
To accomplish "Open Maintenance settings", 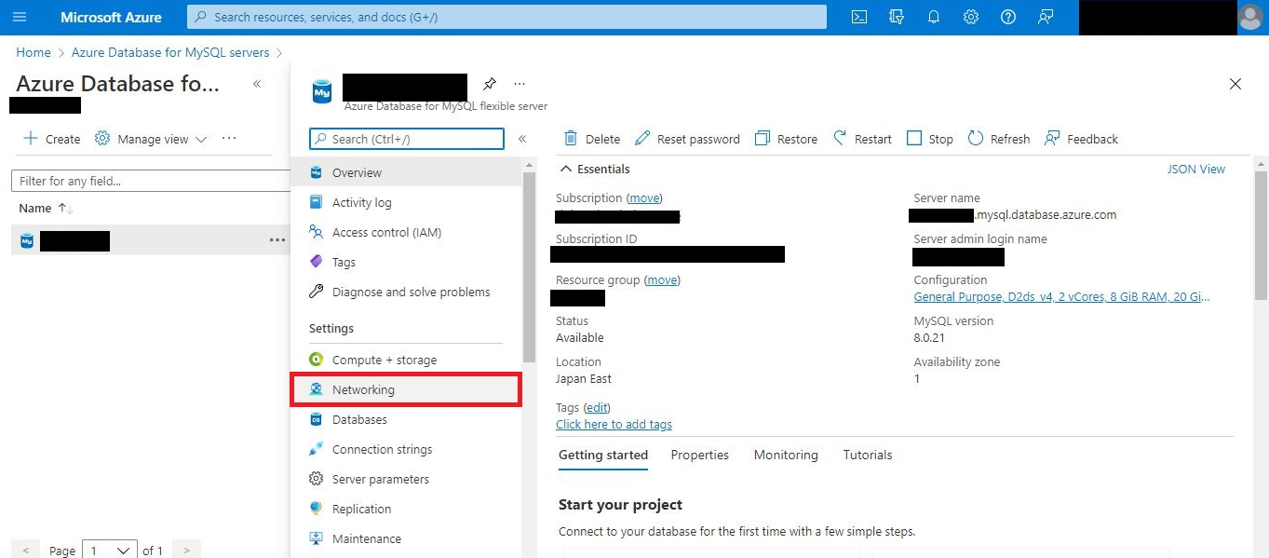I will (x=406, y=538).
